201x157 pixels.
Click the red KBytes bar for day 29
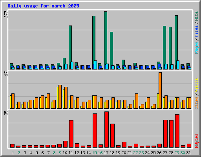tap(177, 131)
